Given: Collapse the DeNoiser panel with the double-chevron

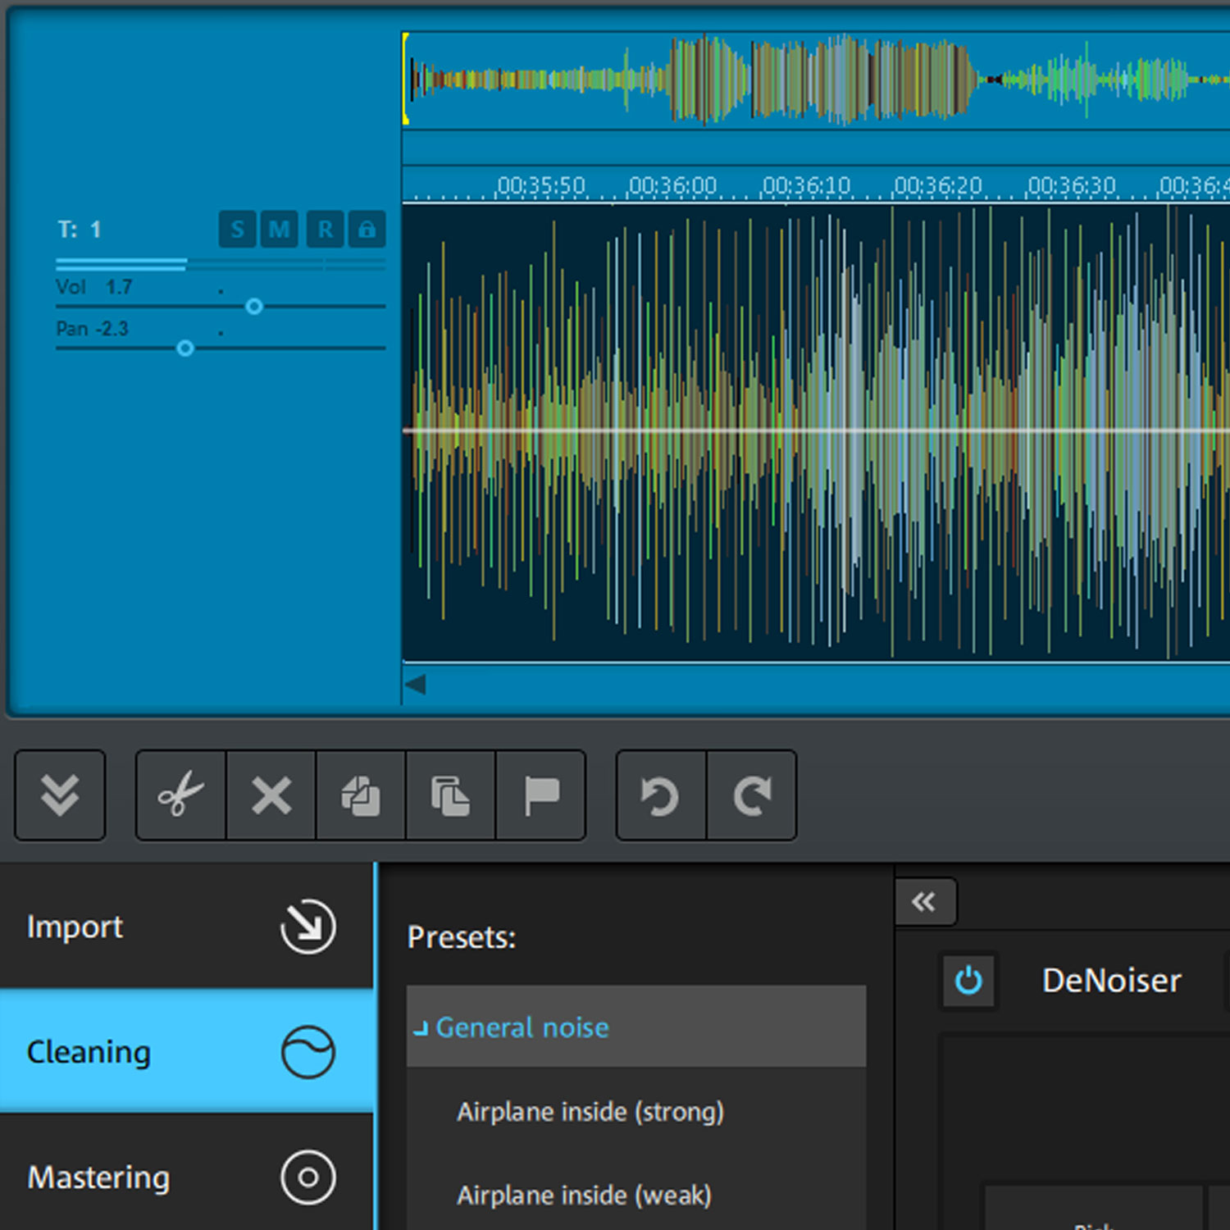Looking at the screenshot, I should pos(926,900).
